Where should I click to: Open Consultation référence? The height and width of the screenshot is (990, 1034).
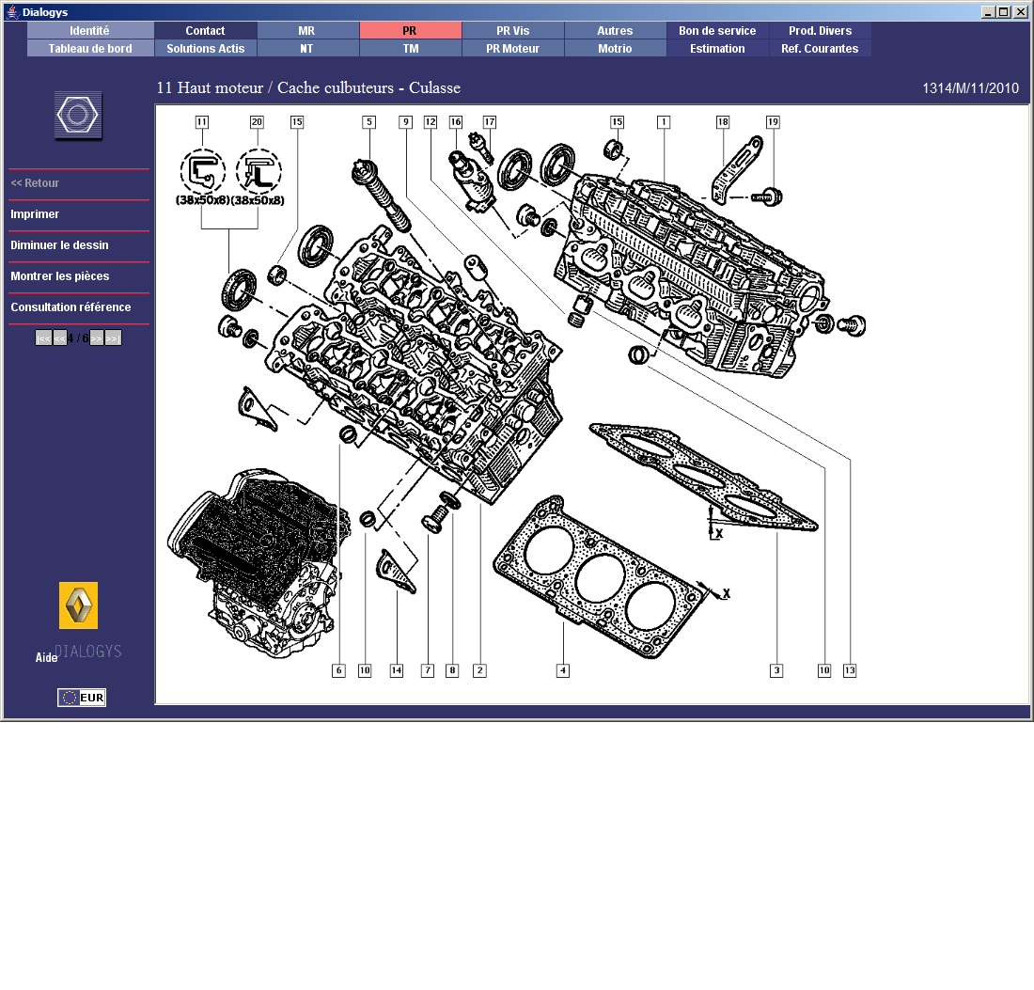coord(70,307)
